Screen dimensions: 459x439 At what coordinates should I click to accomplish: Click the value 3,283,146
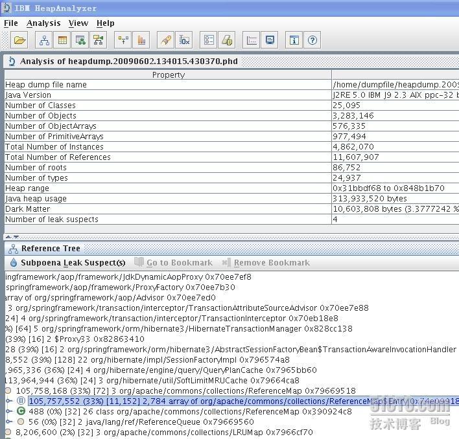(353, 116)
